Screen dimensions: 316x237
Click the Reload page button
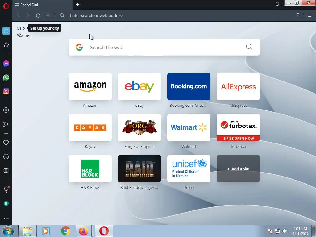point(38,15)
